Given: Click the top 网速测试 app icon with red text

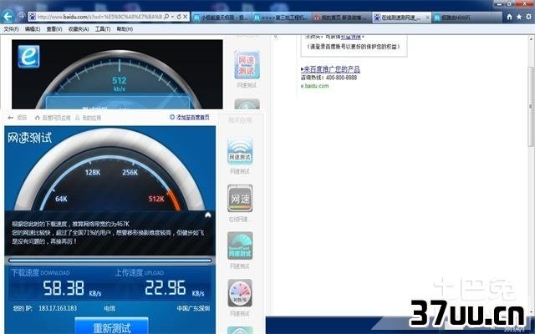Looking at the screenshot, I should click(x=247, y=65).
